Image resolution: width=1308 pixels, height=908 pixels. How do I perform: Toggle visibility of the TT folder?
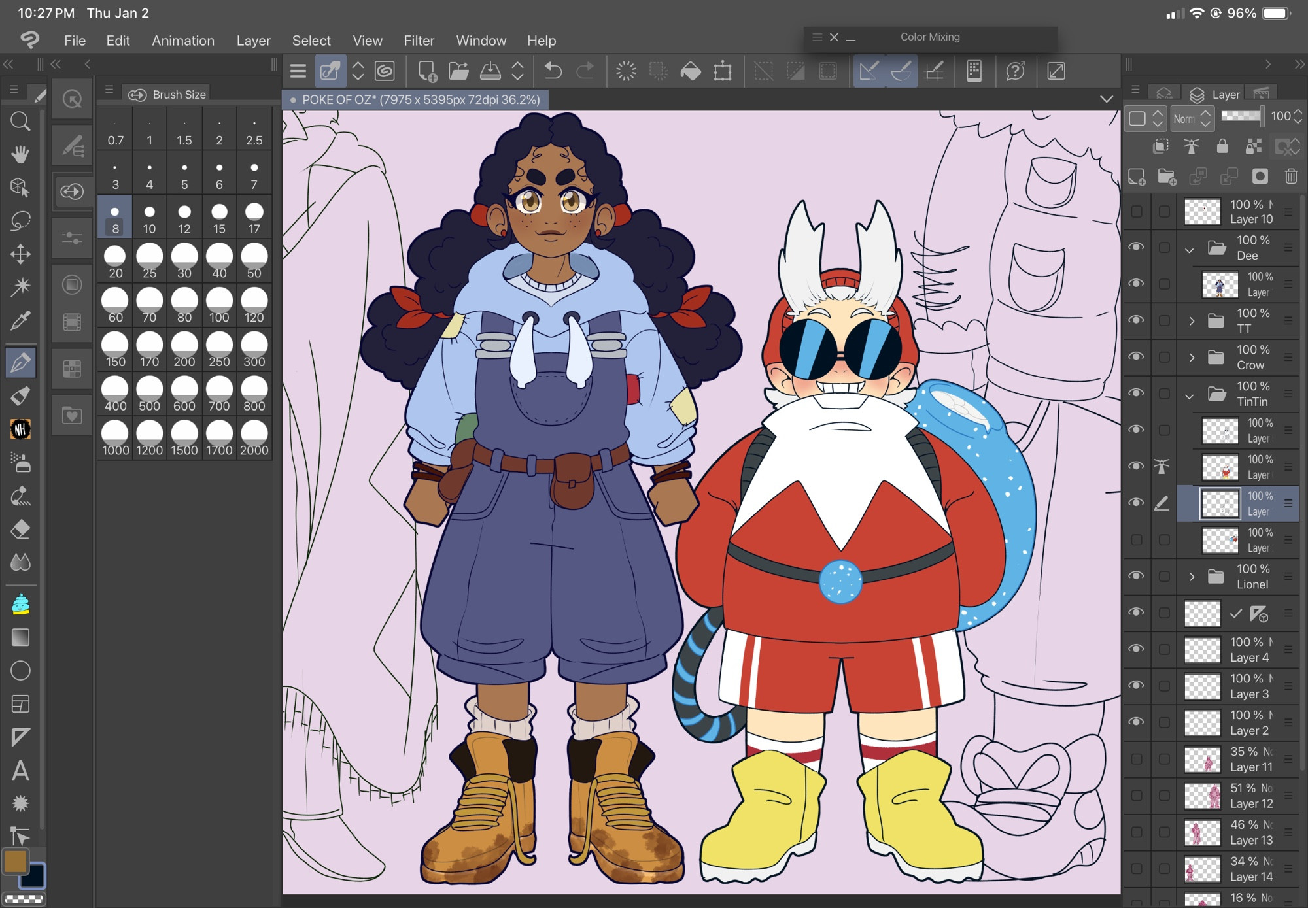[1137, 320]
